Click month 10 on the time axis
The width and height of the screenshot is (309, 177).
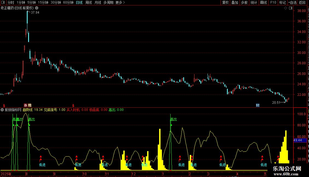pyautogui.click(x=84, y=174)
